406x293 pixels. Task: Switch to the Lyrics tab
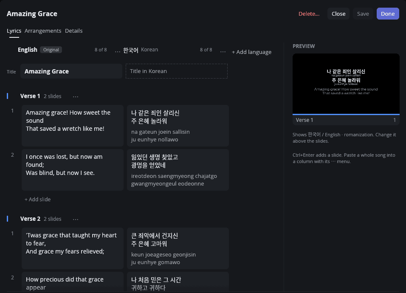pyautogui.click(x=14, y=31)
